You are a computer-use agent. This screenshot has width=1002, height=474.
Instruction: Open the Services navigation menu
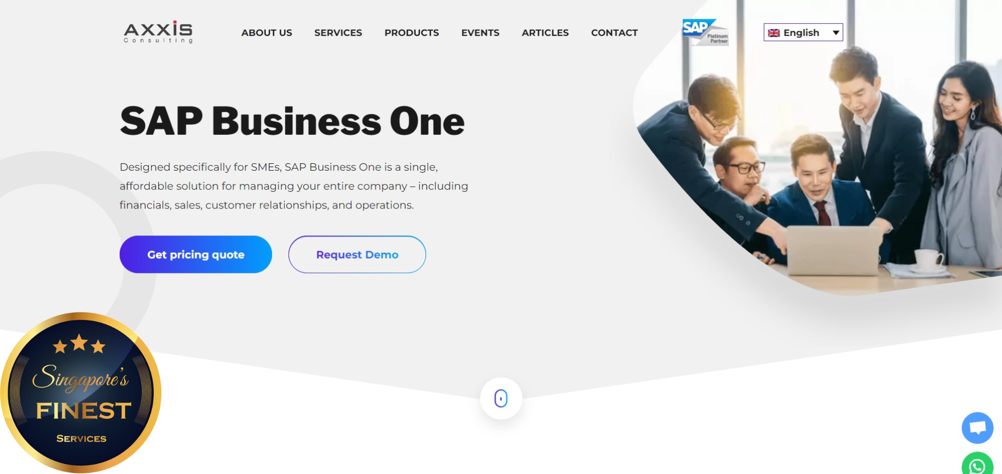(x=338, y=33)
